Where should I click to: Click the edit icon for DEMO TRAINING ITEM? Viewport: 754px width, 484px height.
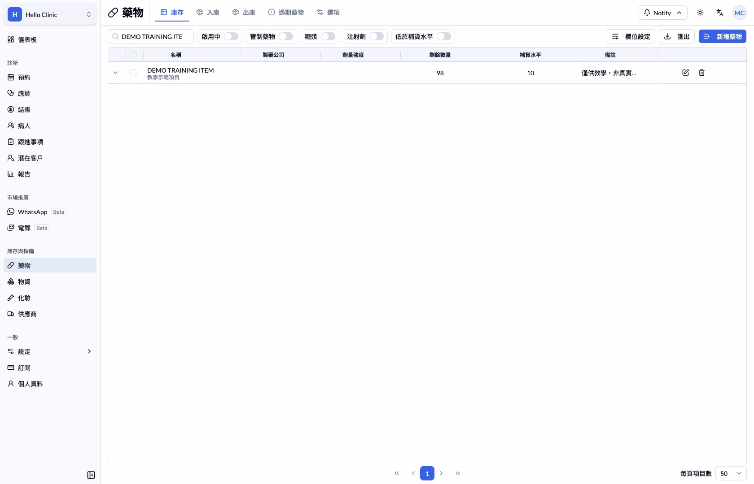tap(685, 73)
